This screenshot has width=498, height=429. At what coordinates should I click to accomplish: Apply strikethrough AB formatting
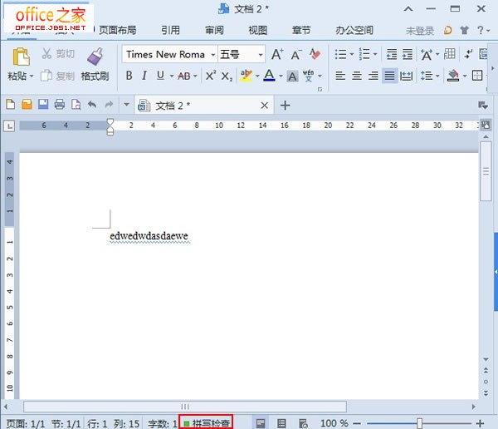point(184,76)
